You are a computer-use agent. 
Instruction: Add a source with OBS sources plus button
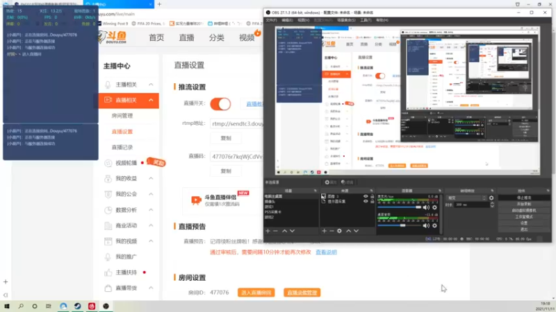point(324,231)
